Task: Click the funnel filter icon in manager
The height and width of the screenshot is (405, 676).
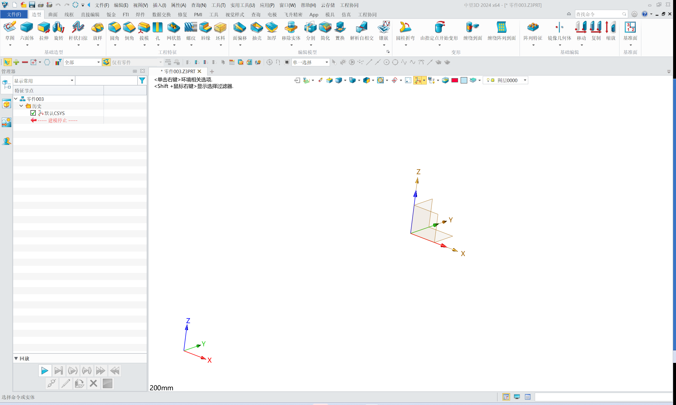Action: pos(142,81)
